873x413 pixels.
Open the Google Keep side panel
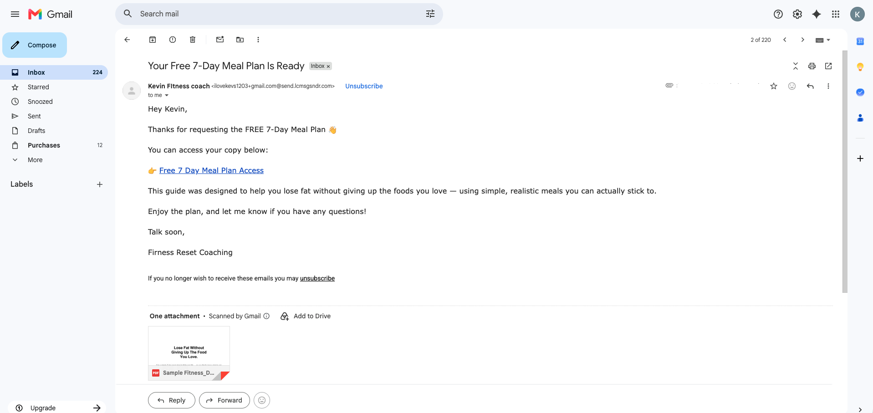coord(860,67)
